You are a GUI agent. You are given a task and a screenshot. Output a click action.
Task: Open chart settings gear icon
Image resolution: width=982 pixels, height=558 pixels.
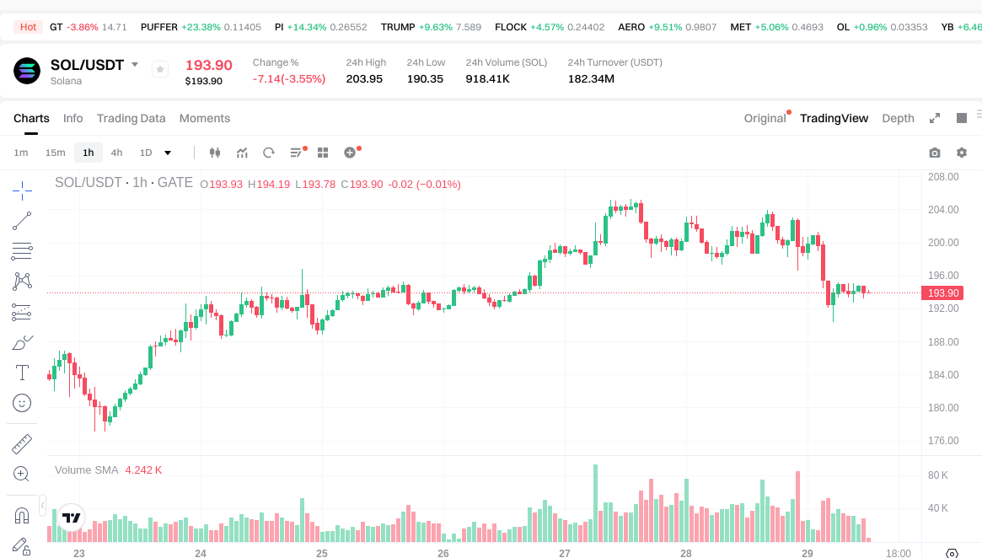point(961,153)
